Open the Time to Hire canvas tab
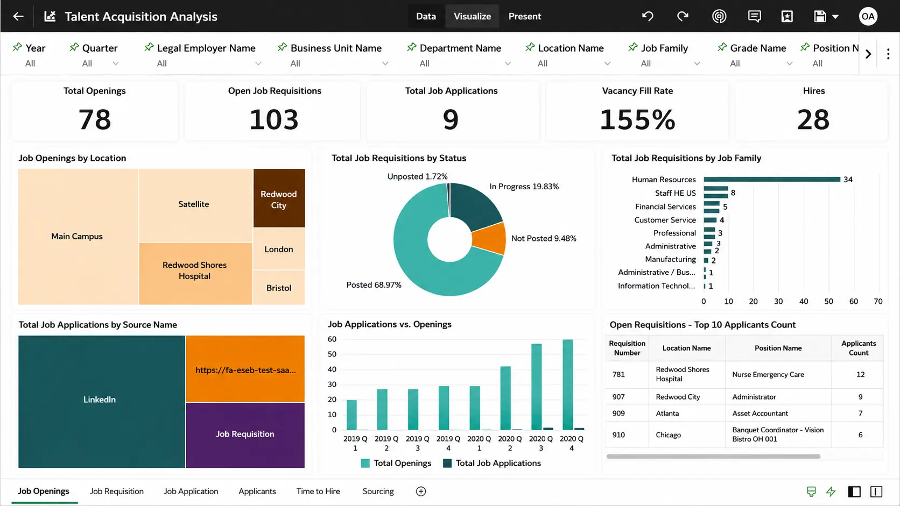The image size is (900, 506). coord(318,491)
